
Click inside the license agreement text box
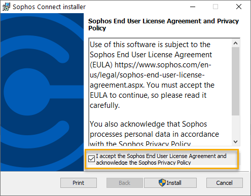160,92
